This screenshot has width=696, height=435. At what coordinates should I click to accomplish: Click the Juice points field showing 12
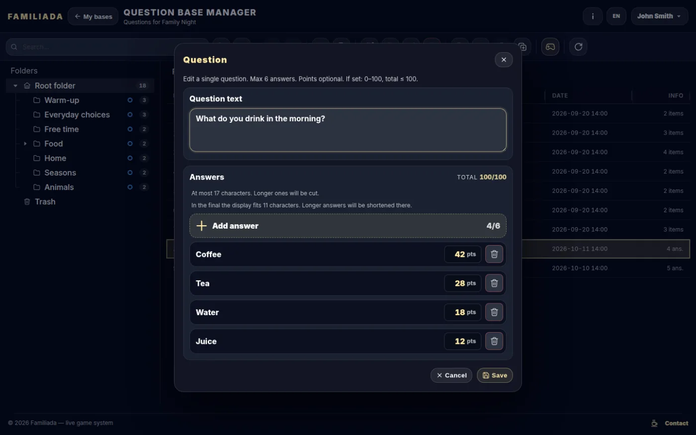[463, 341]
